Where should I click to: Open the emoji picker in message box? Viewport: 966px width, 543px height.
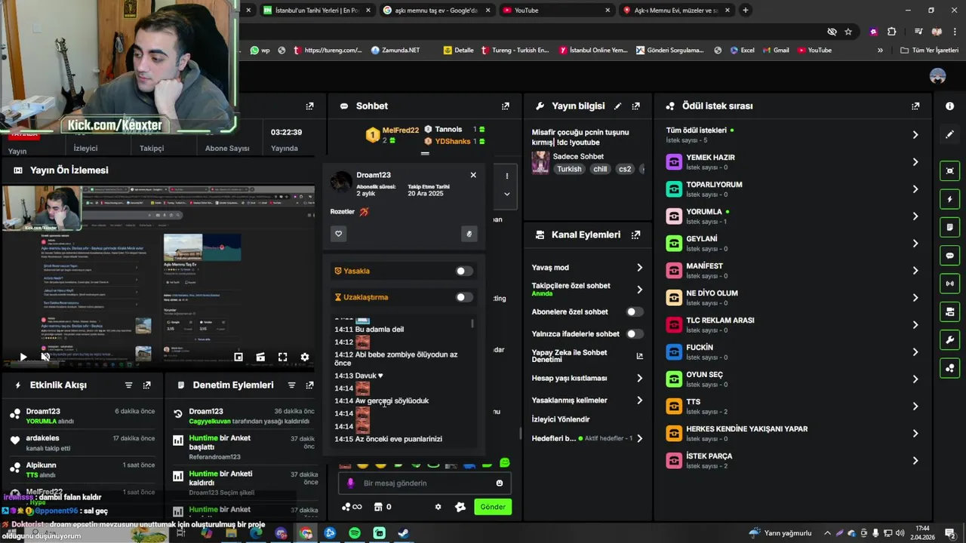click(499, 483)
